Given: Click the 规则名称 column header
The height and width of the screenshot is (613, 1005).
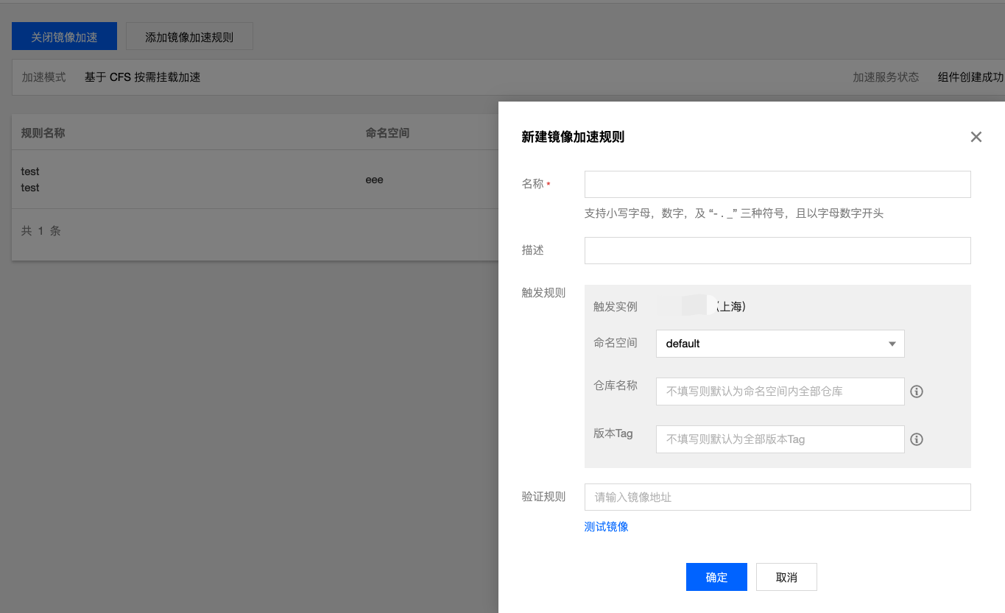Looking at the screenshot, I should (x=43, y=133).
